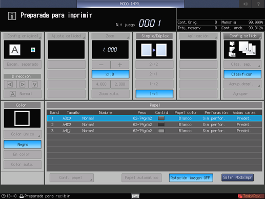Select Agrupar output mode
The image size is (265, 199).
coord(242,94)
